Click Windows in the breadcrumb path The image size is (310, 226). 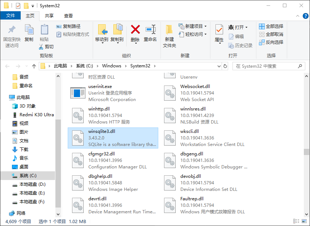click(112, 66)
